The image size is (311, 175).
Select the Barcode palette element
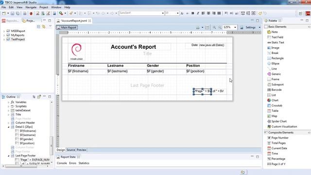pyautogui.click(x=275, y=89)
